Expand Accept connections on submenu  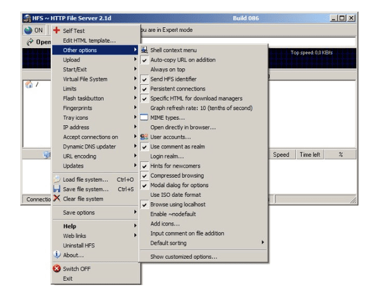click(x=95, y=137)
